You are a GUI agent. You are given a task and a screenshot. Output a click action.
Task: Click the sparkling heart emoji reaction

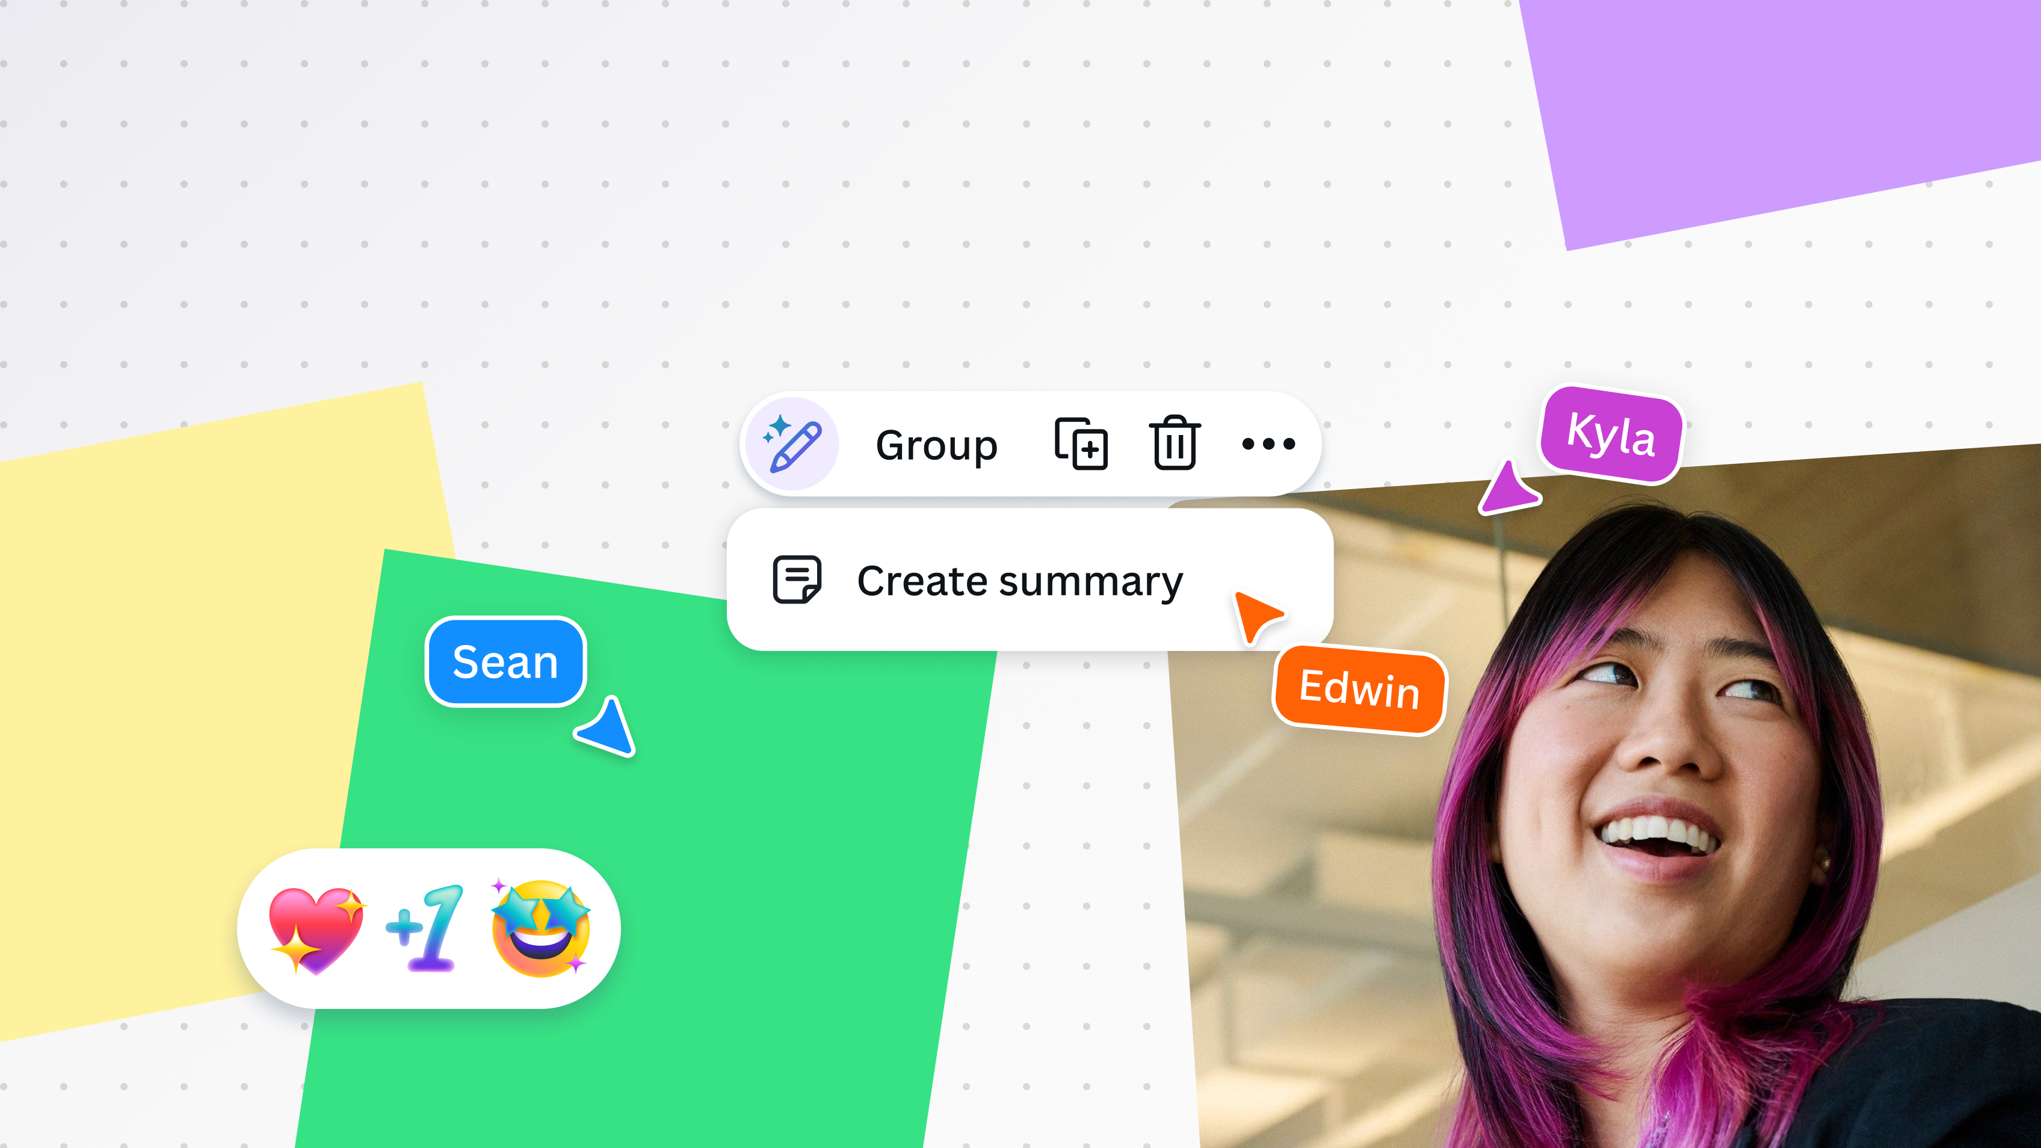click(x=316, y=928)
